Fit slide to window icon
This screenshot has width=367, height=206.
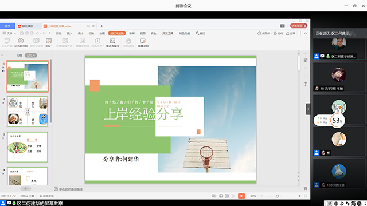306,196
